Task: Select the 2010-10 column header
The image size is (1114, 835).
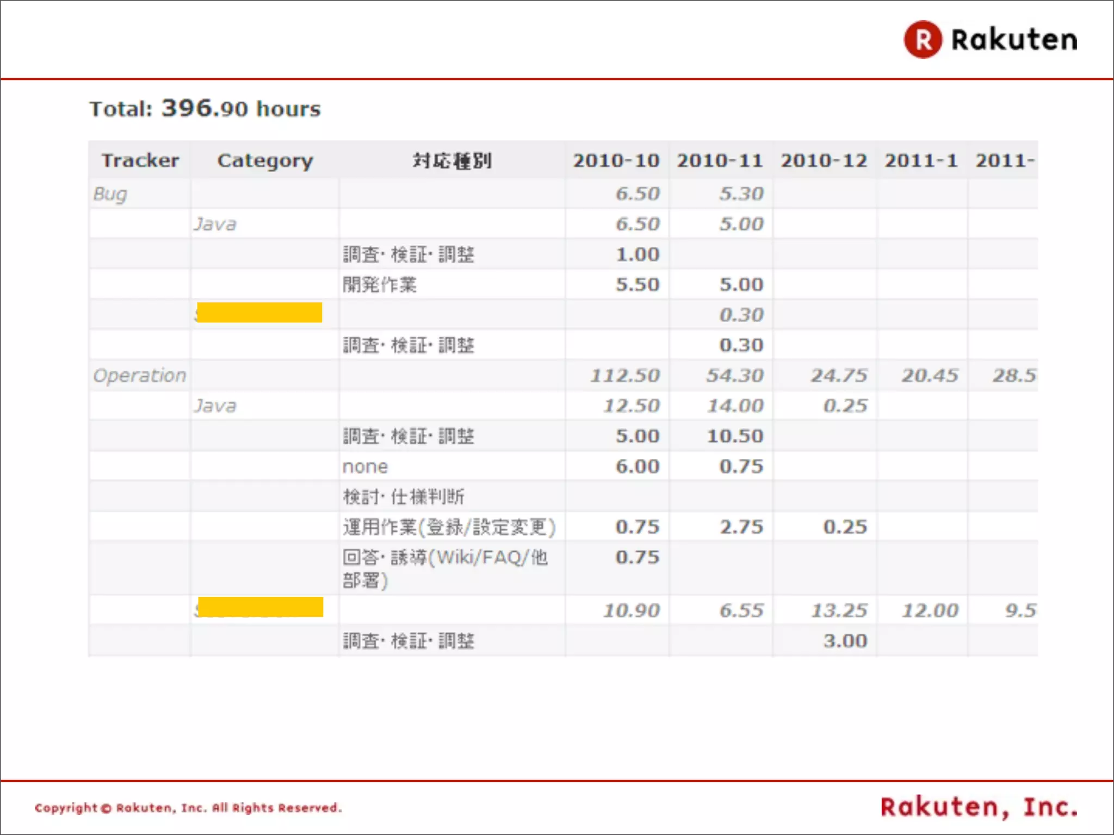Action: coord(616,160)
